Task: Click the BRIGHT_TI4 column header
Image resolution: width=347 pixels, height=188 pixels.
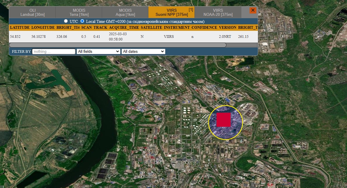Action: (x=68, y=28)
